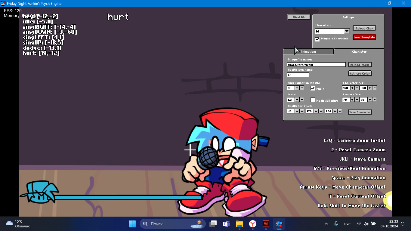
Task: Click the volume icon in system tray
Action: pyautogui.click(x=366, y=224)
